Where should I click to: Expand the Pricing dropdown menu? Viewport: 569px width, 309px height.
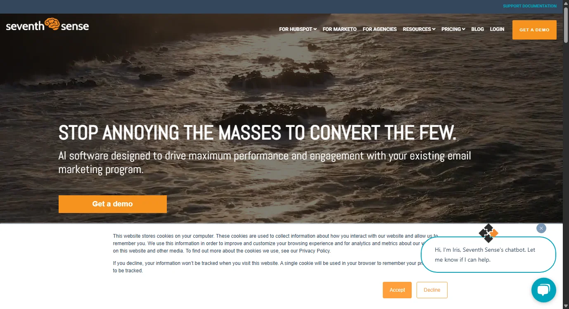coord(453,29)
